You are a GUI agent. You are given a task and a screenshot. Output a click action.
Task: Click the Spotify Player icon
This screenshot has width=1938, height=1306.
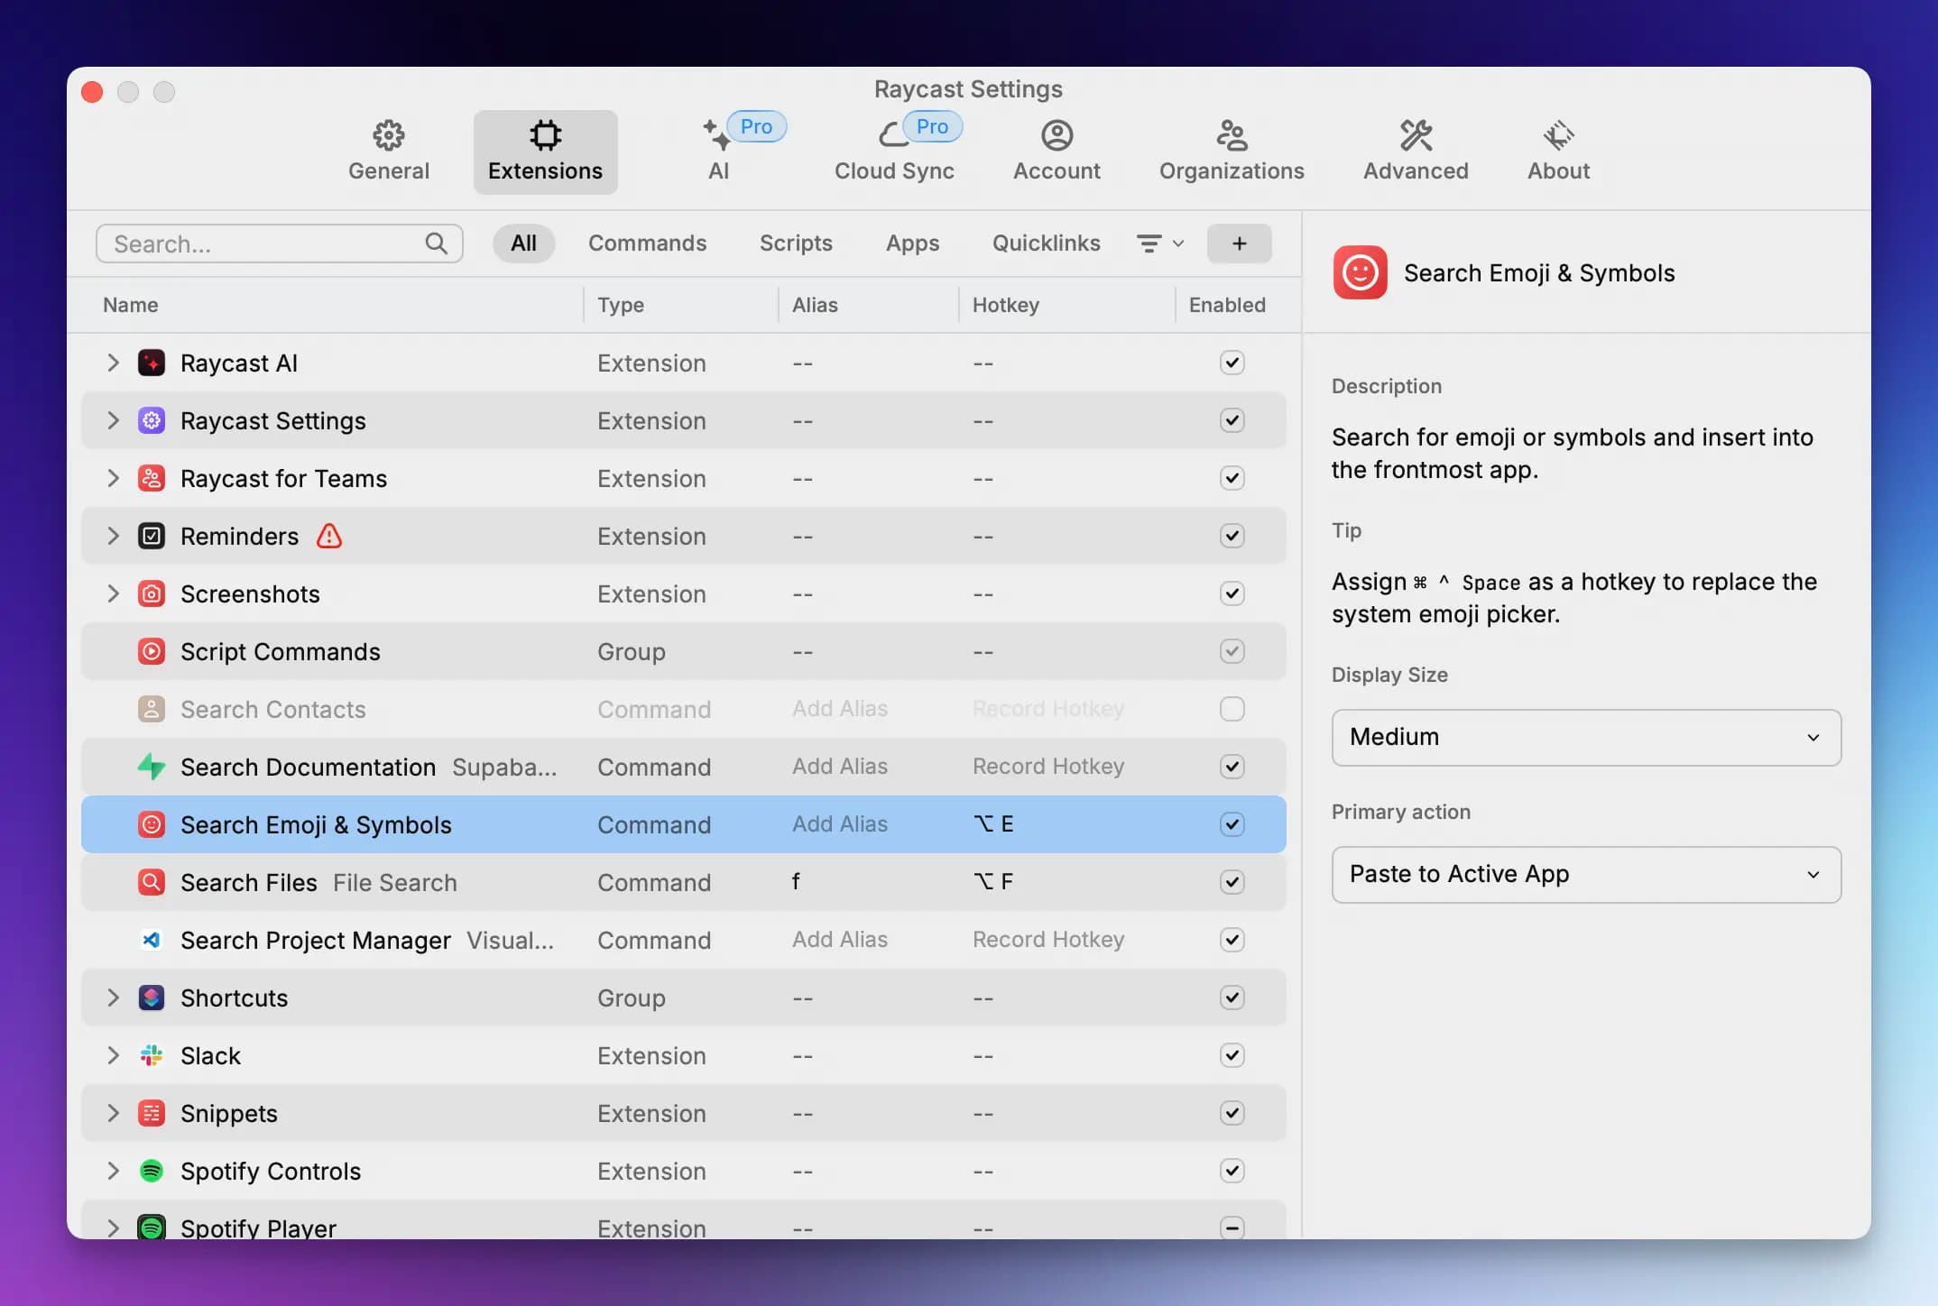click(x=152, y=1227)
